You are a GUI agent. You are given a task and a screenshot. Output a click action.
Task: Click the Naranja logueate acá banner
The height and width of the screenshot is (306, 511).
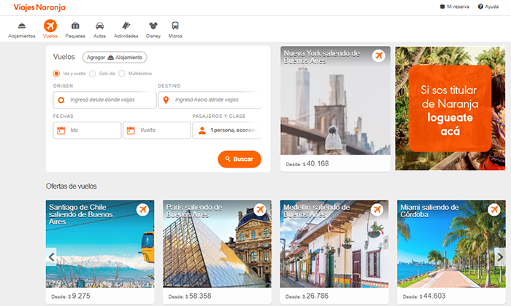pyautogui.click(x=450, y=109)
